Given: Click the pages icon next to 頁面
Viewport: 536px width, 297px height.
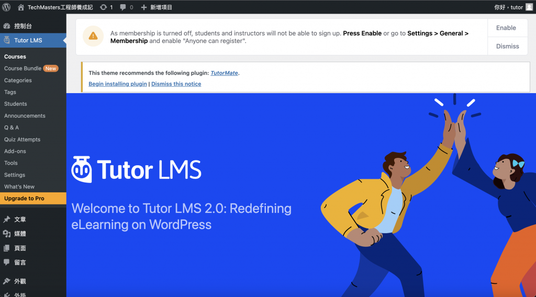Looking at the screenshot, I should click(x=7, y=248).
